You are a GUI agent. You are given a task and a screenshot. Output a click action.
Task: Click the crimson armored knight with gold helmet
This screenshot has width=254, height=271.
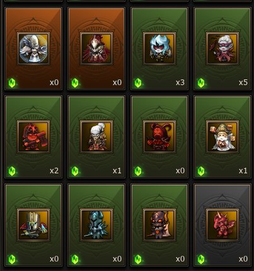point(96,49)
